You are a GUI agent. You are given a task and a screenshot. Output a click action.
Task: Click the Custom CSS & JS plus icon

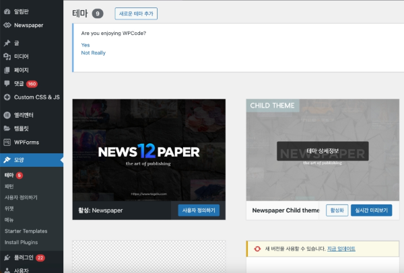(x=7, y=97)
